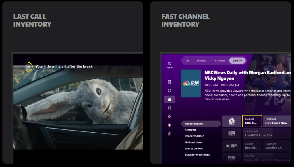
Task: Click the Sign In profile icon
Action: 169,64
